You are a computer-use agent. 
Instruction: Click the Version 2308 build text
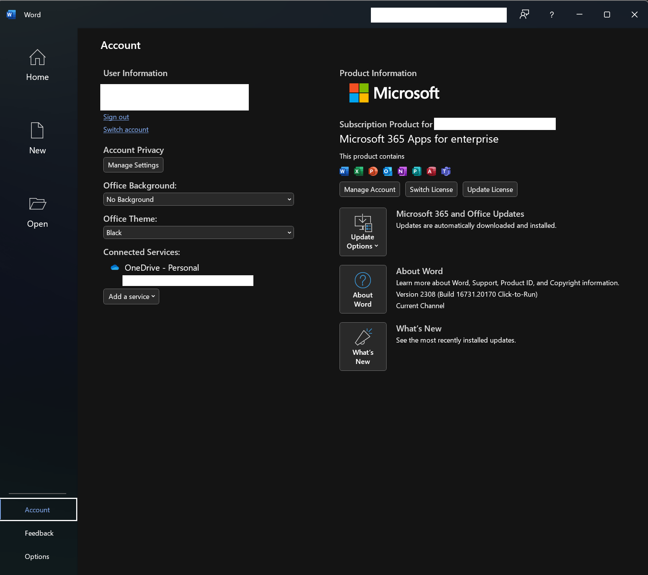point(467,294)
